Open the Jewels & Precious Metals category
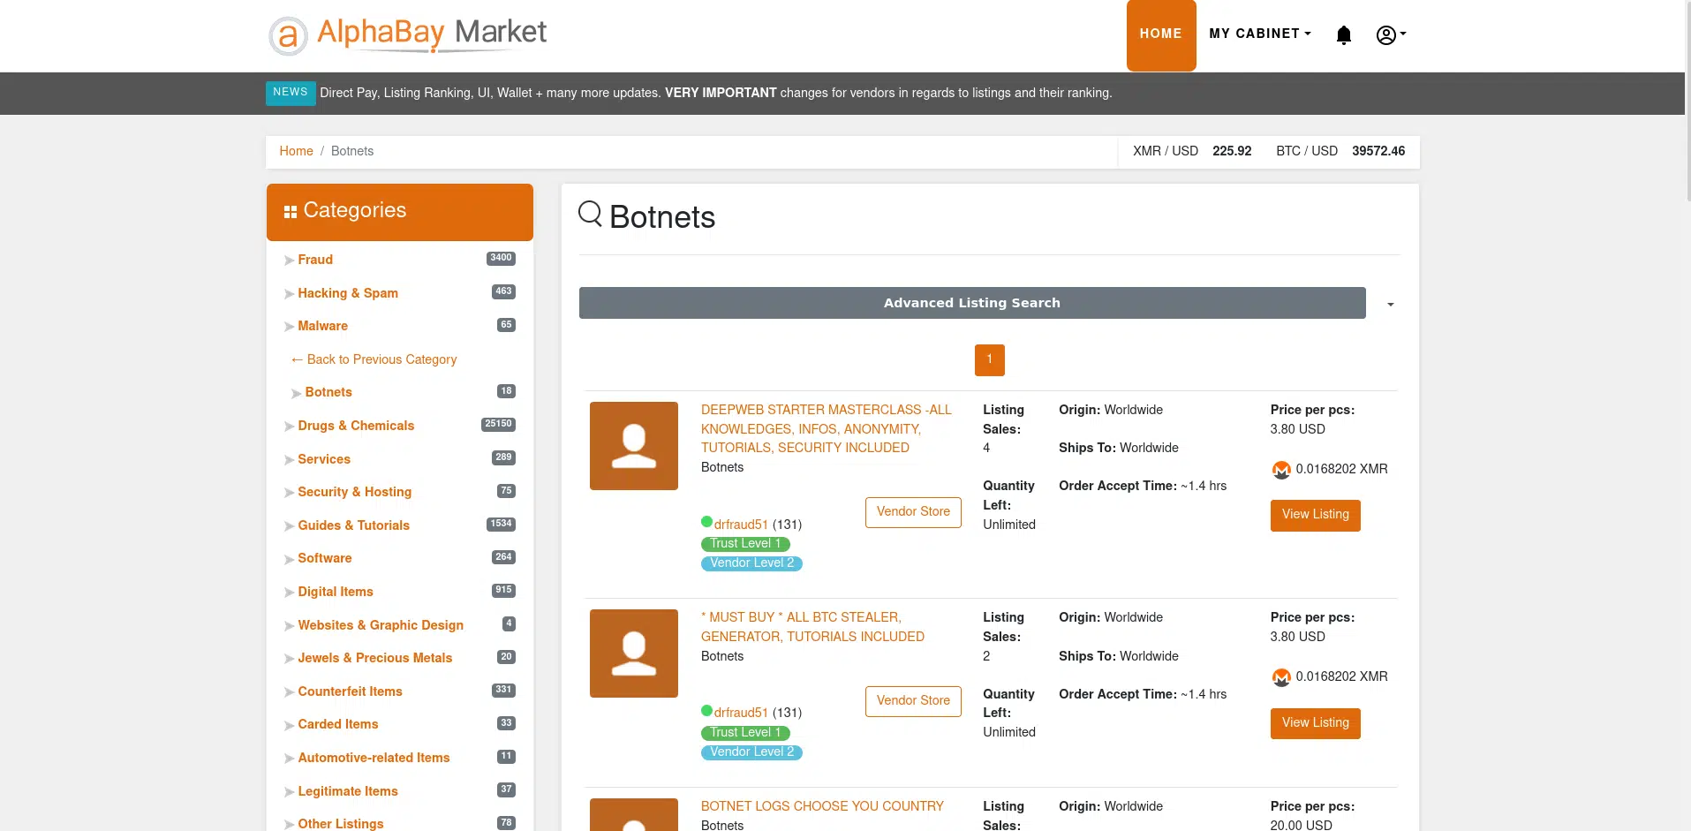The height and width of the screenshot is (831, 1691). click(x=374, y=658)
